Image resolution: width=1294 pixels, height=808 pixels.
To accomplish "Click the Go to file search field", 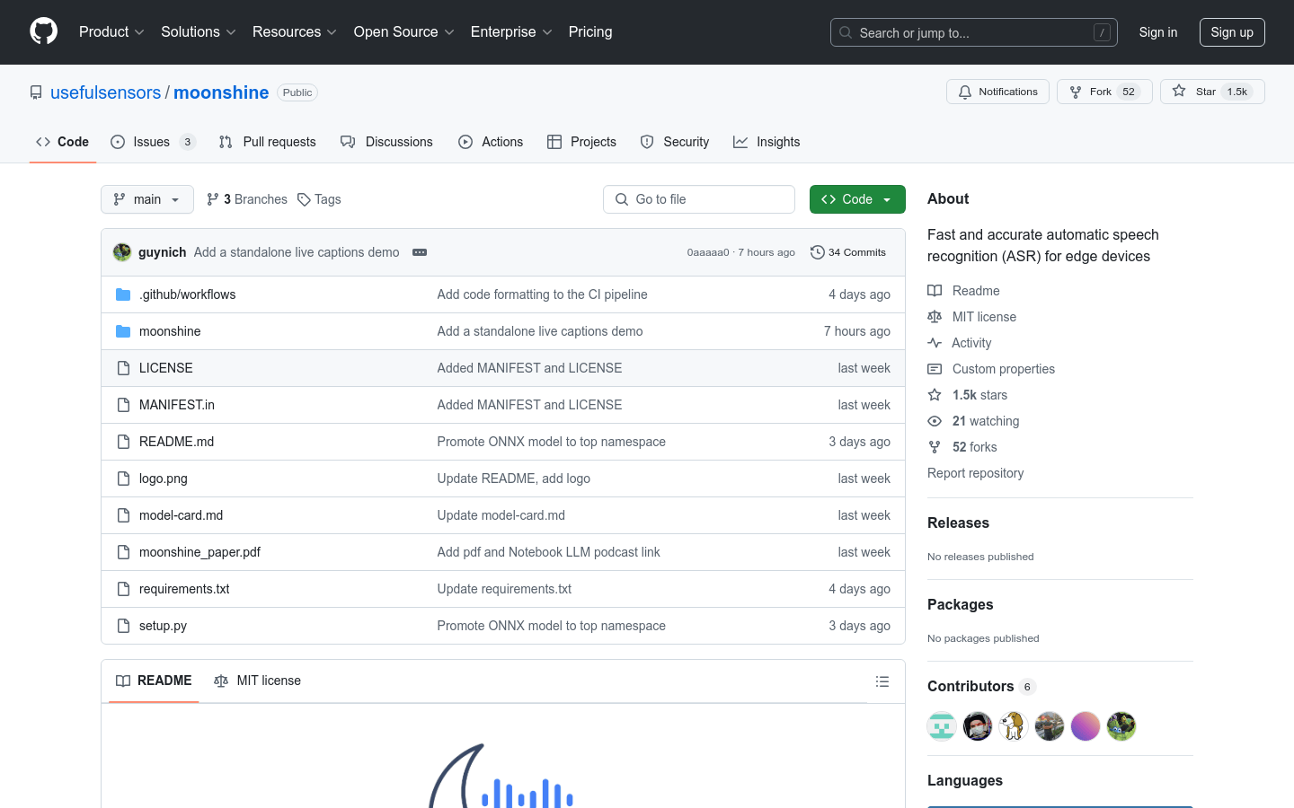I will [x=699, y=199].
